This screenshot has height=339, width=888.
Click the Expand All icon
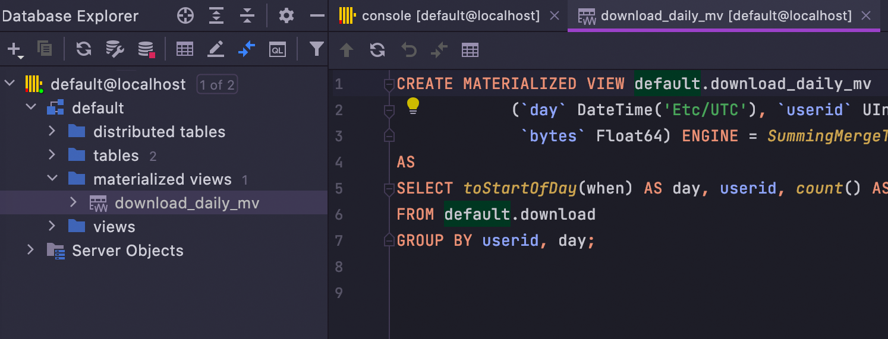[x=216, y=16]
